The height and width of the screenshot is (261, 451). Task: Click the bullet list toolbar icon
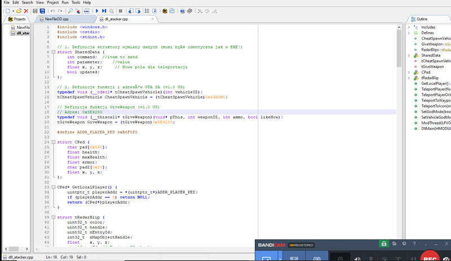[147, 11]
